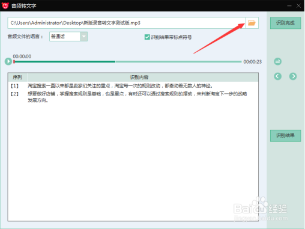Select the 序列 column header
The height and width of the screenshot is (229, 305).
coord(17,78)
